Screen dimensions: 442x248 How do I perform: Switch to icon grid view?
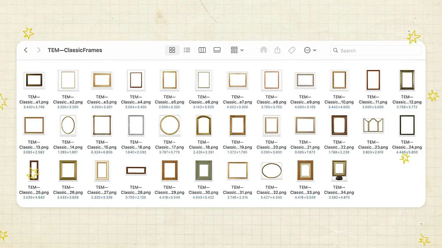tap(172, 50)
